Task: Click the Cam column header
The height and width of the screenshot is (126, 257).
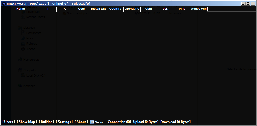Action: 149,9
